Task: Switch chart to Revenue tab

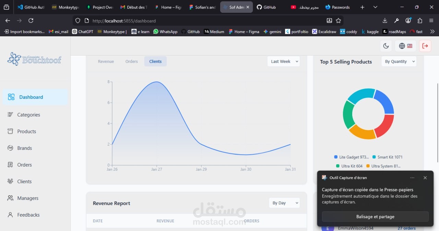Action: click(106, 61)
